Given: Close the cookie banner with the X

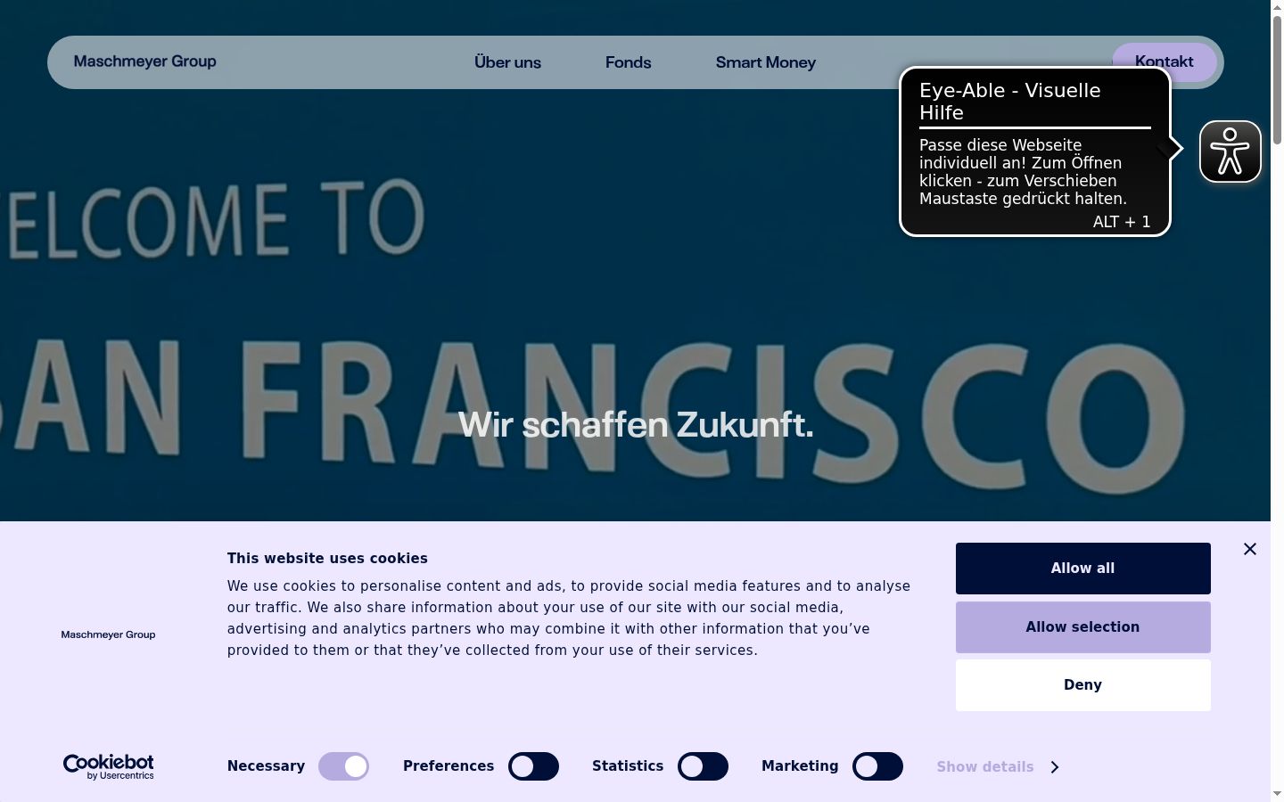Looking at the screenshot, I should coord(1250,549).
